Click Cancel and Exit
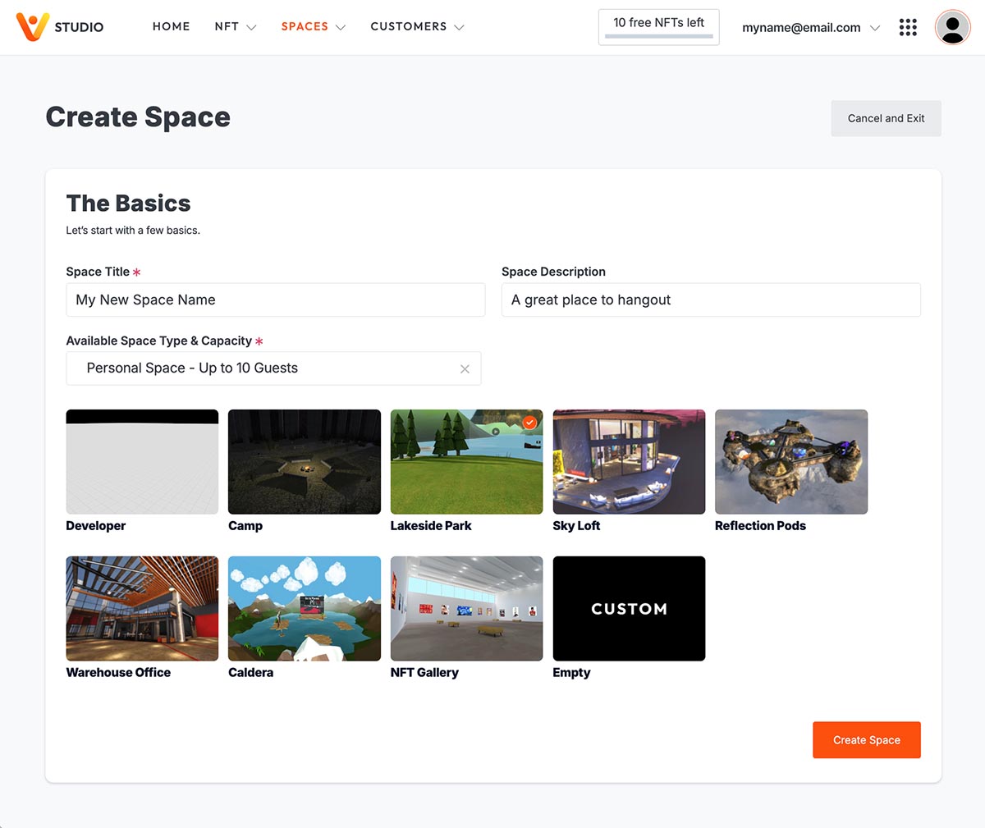The width and height of the screenshot is (985, 828). coord(886,118)
